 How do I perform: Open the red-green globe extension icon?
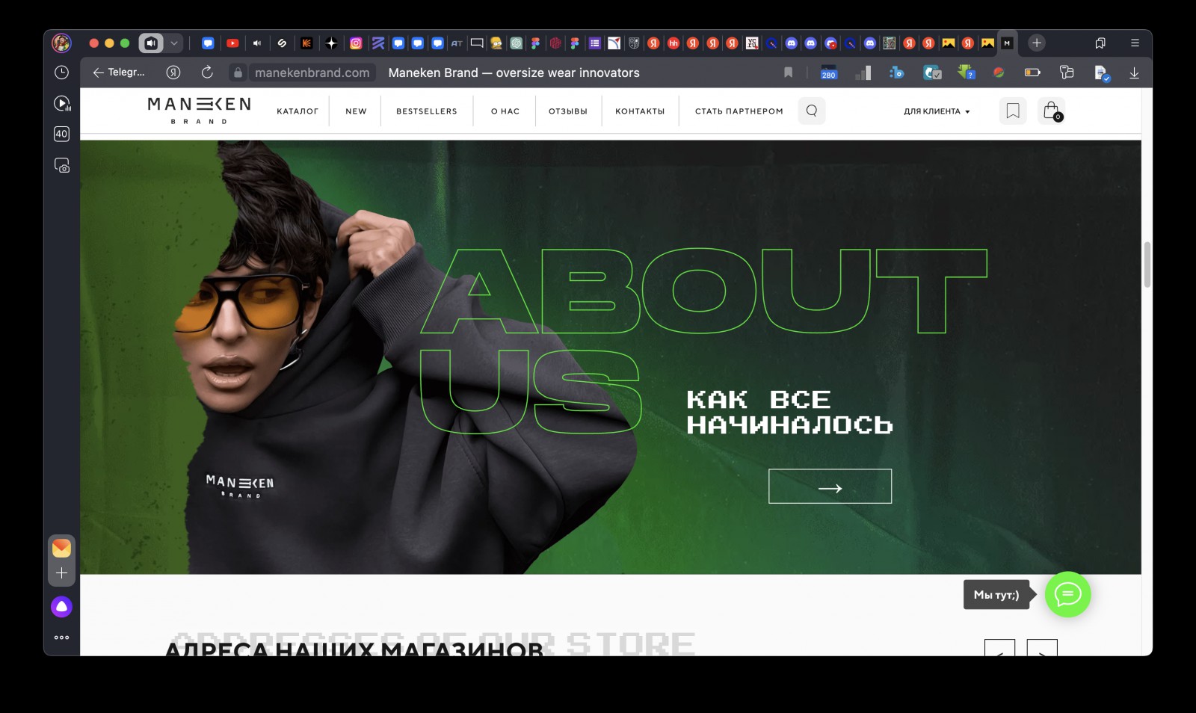point(999,72)
